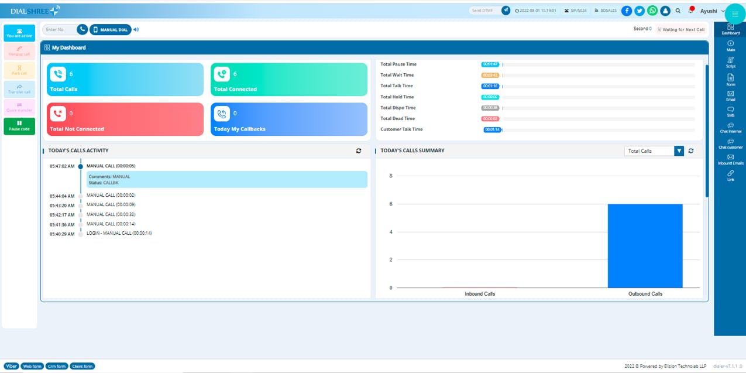Open the Viber button at bottom
The width and height of the screenshot is (746, 373).
point(11,367)
